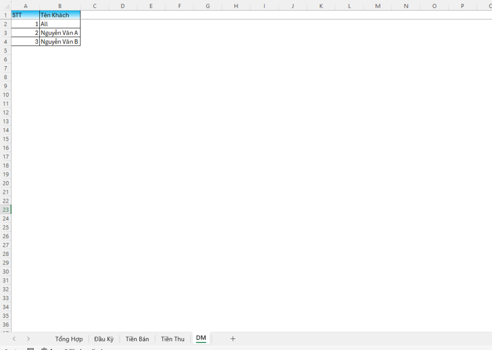The image size is (492, 350).
Task: Select the STT header cell
Action: (25, 15)
